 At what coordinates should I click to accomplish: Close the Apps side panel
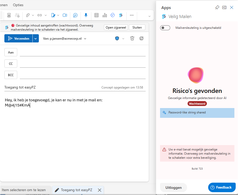232,7
